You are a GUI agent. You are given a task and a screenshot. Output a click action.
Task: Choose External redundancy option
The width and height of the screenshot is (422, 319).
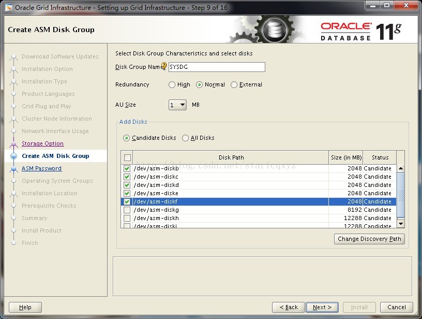click(234, 85)
